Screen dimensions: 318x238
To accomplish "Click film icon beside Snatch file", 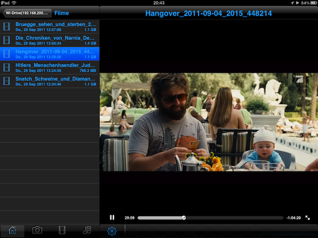I will [6, 81].
